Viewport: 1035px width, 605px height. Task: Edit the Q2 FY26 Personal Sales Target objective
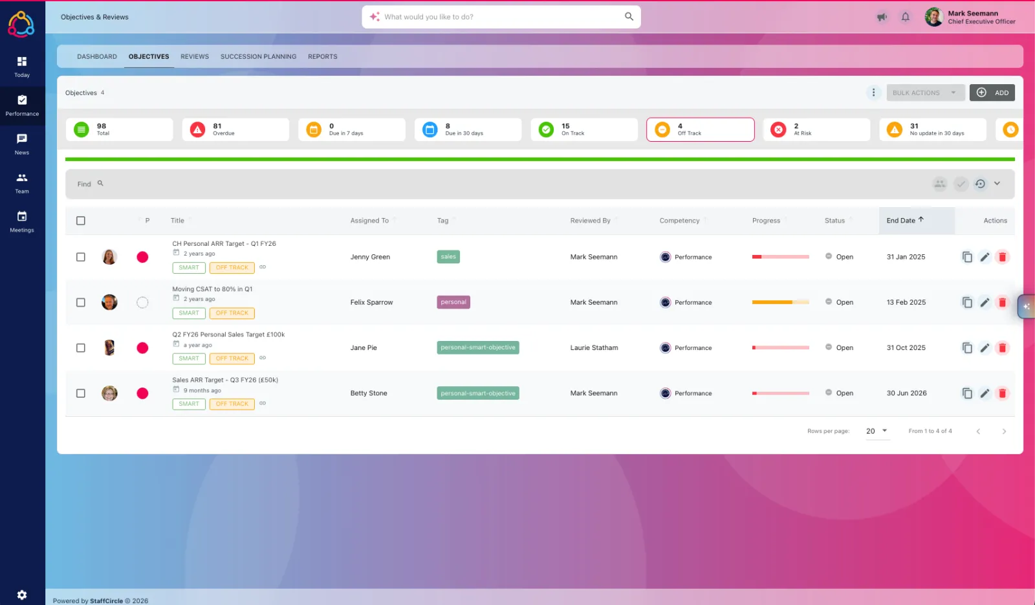click(985, 347)
